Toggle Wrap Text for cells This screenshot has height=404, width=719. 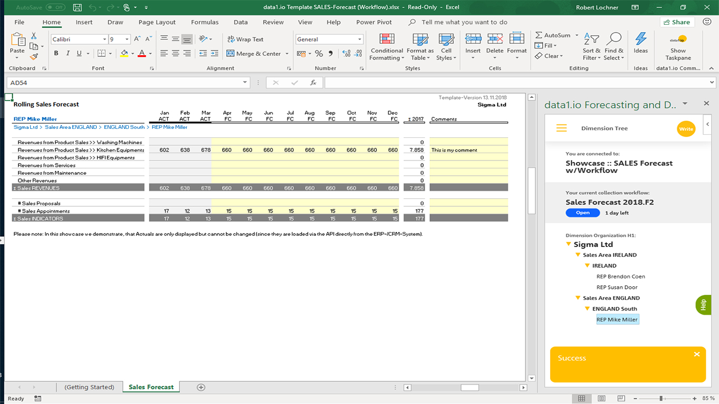point(245,39)
